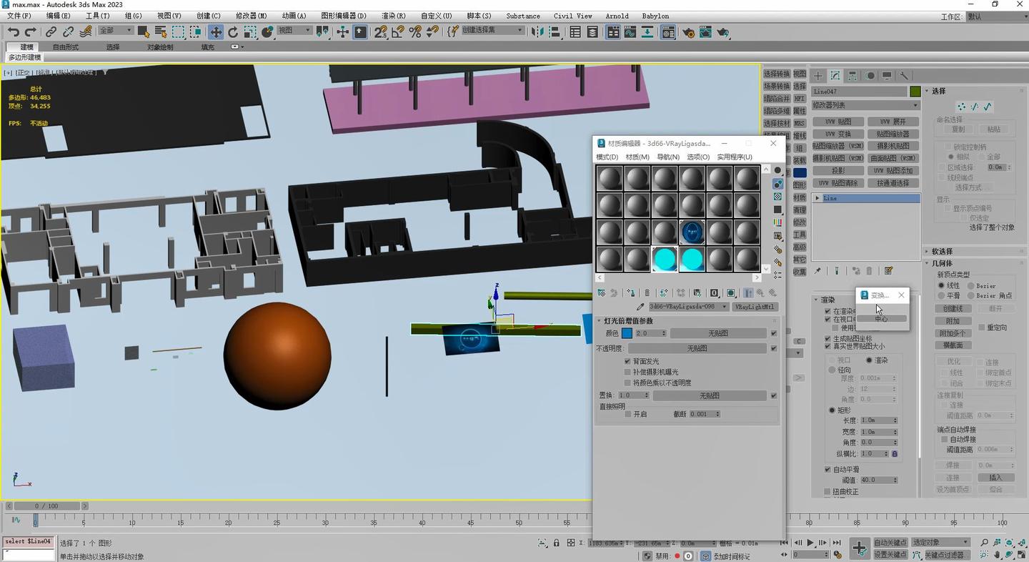Toggle the Angle Snap icon

click(x=398, y=31)
